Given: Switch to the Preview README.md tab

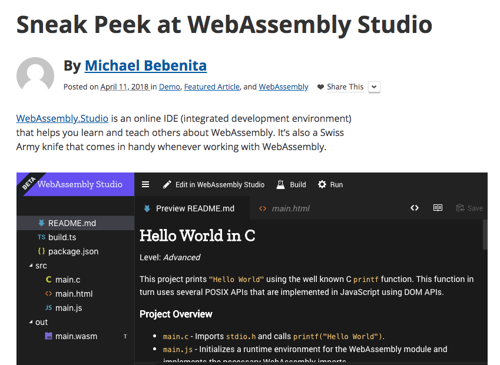Looking at the screenshot, I should click(x=192, y=208).
